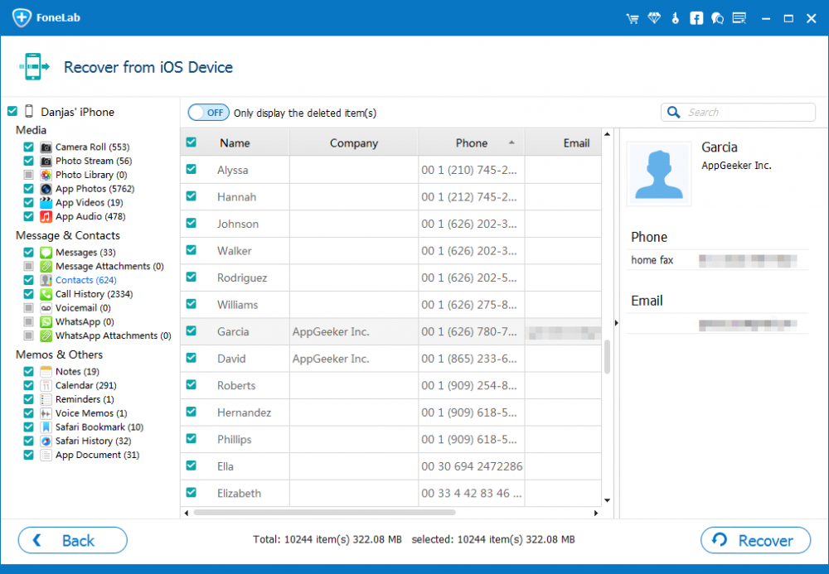Open the Facebook icon in title bar
The width and height of the screenshot is (829, 574).
696,18
